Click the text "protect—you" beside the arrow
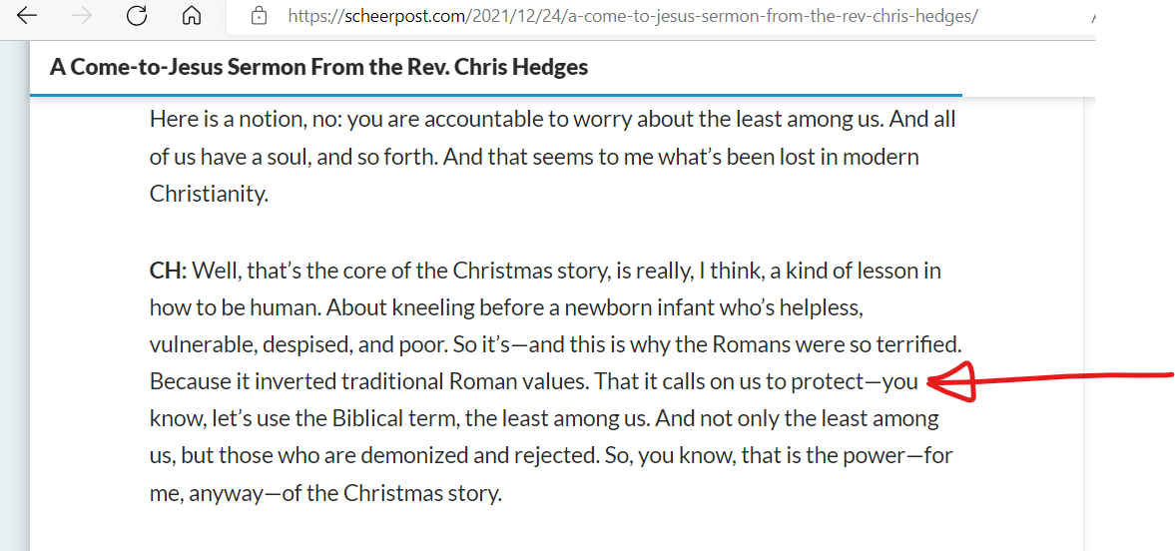This screenshot has height=551, width=1175. 855,382
